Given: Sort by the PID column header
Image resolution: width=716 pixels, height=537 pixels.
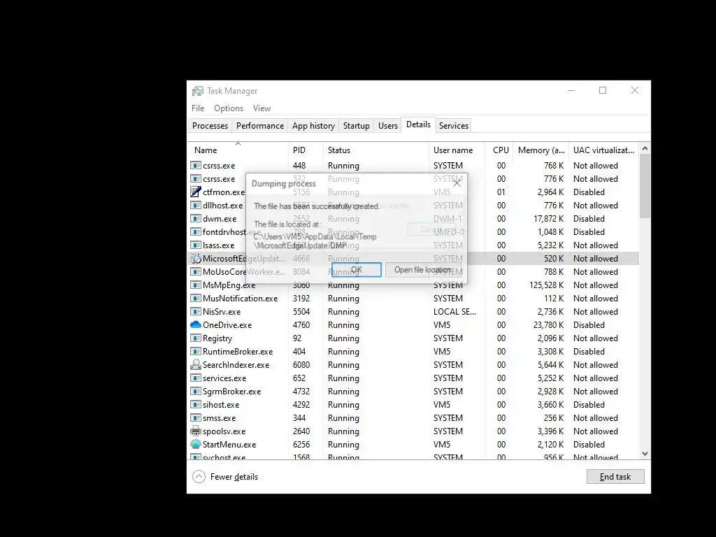Looking at the screenshot, I should click(306, 150).
